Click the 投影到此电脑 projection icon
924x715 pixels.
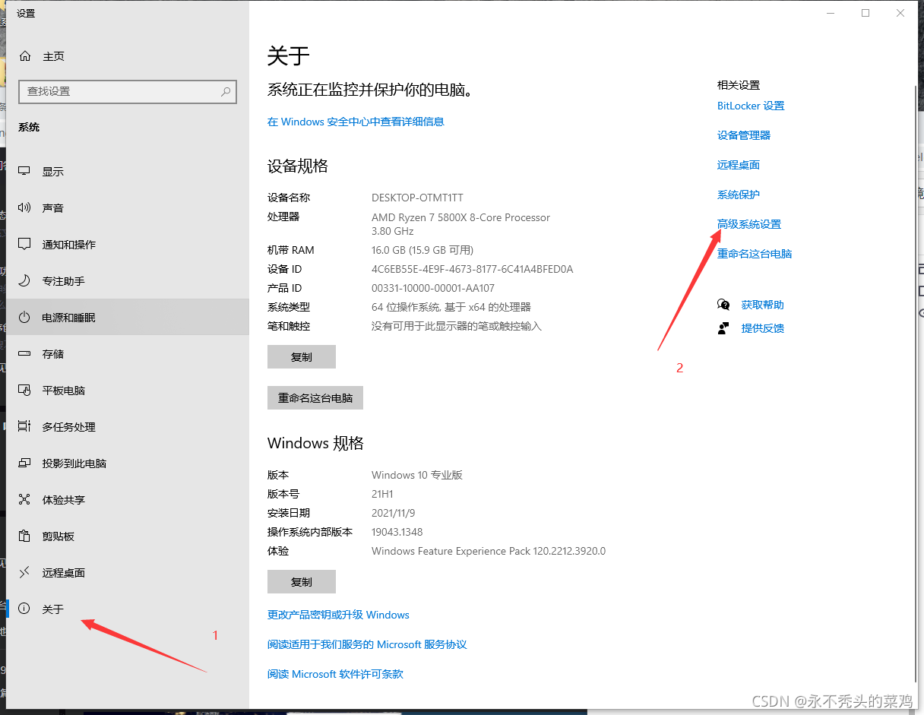(x=25, y=463)
